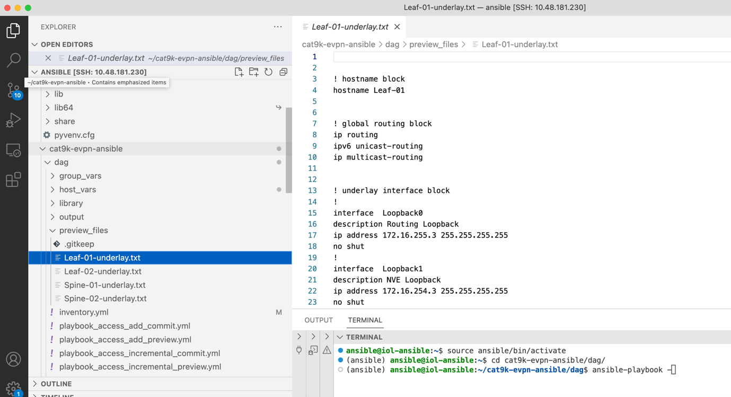Close Leaf-01-underlay.txt in Open Editors list
Screen dimensions: 731x397
[x=48, y=58]
